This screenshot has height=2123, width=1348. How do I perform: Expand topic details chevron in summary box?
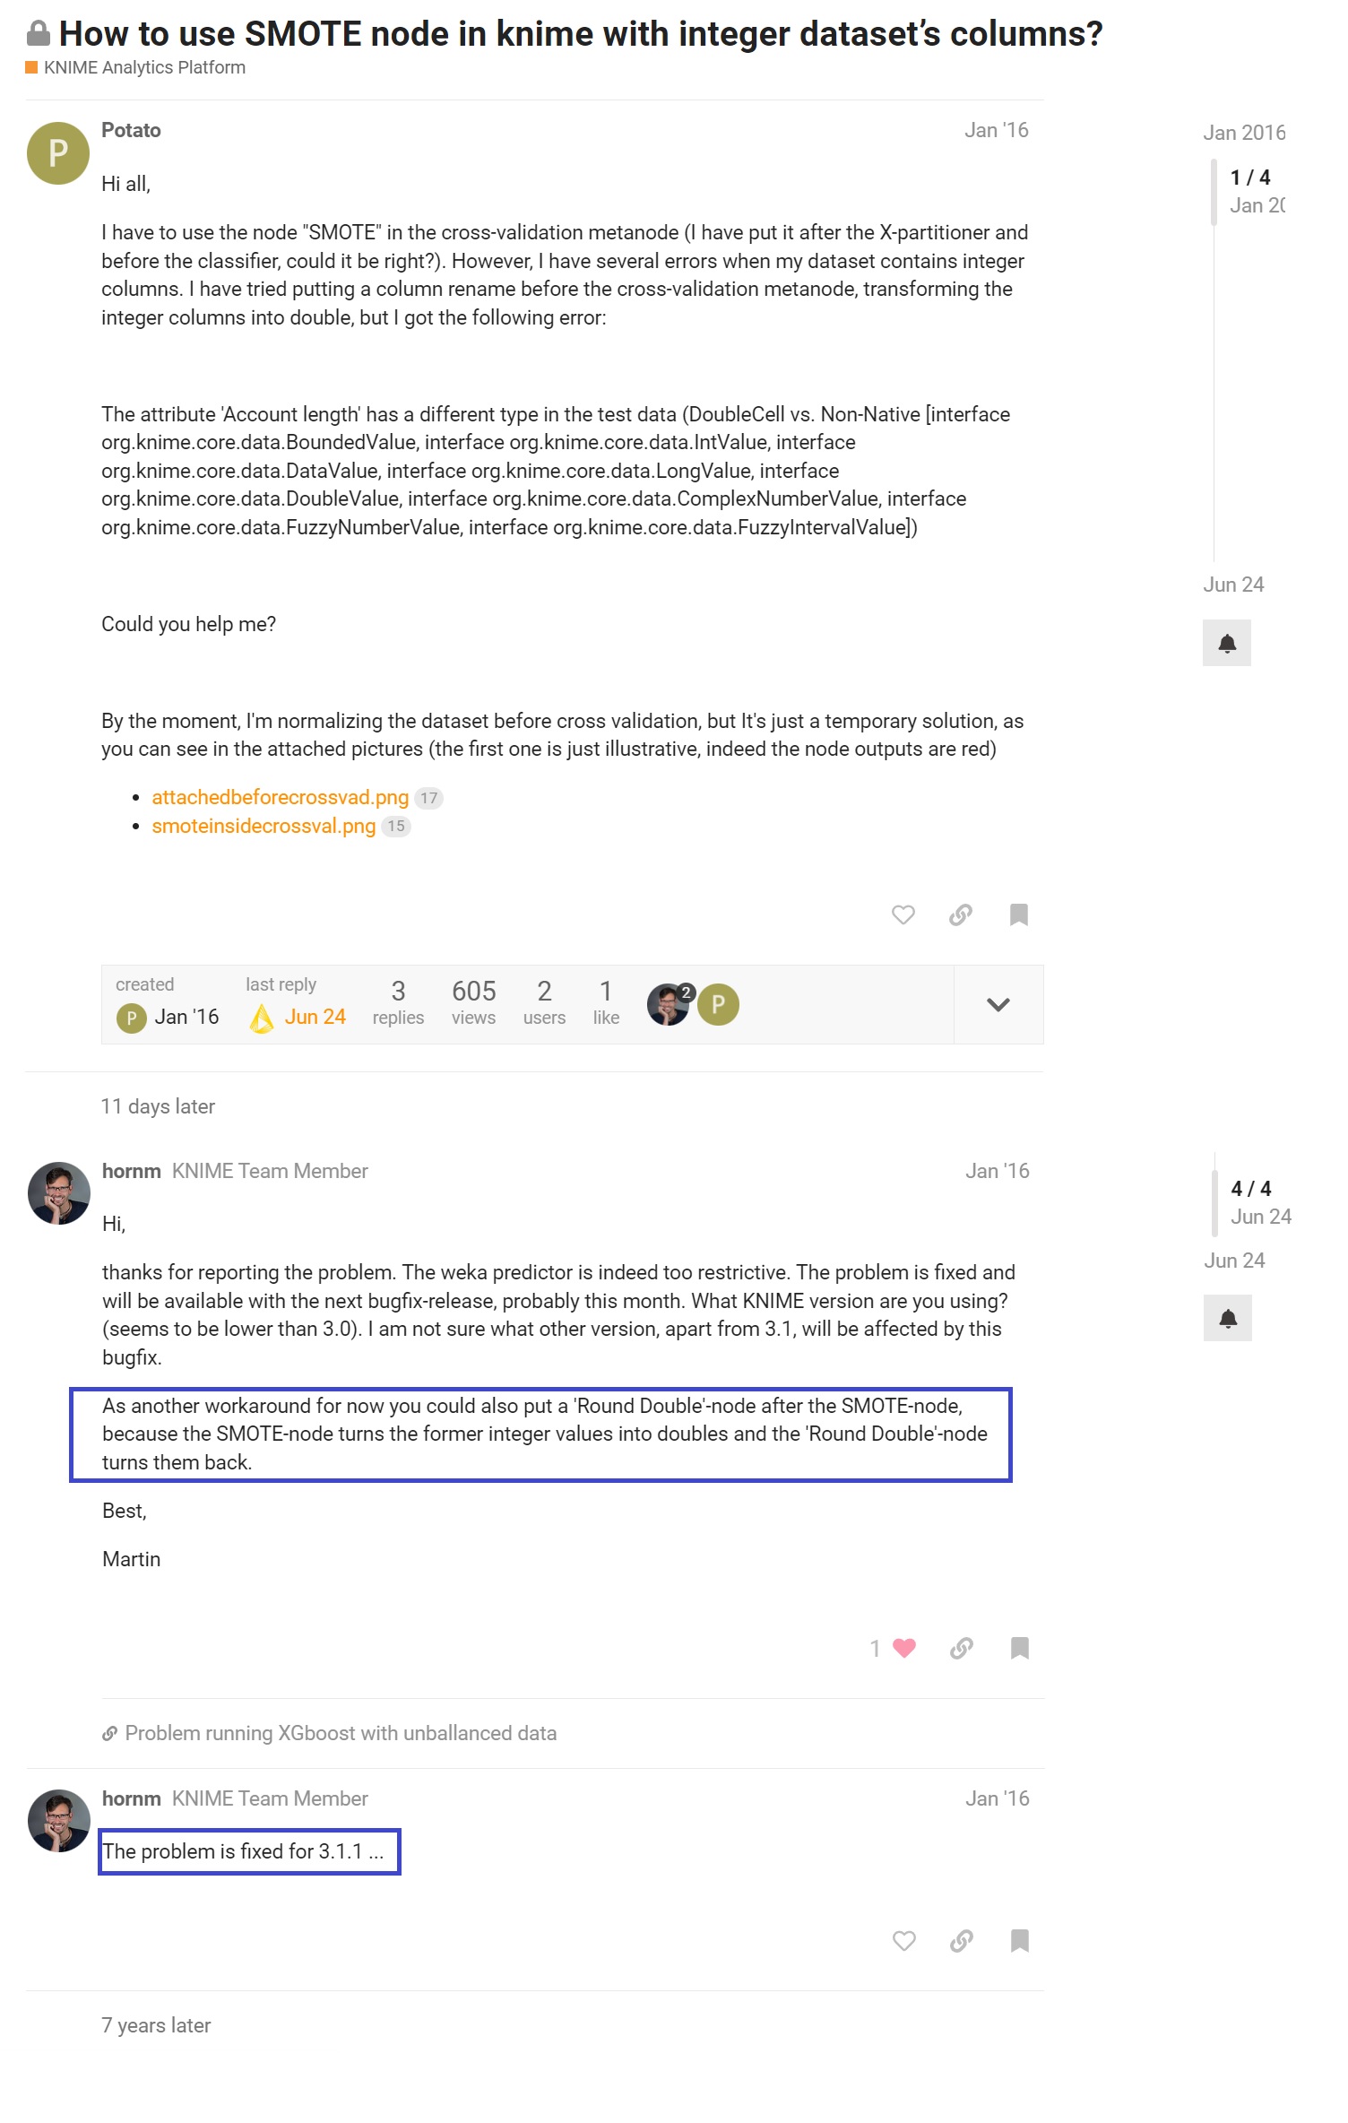tap(998, 1004)
